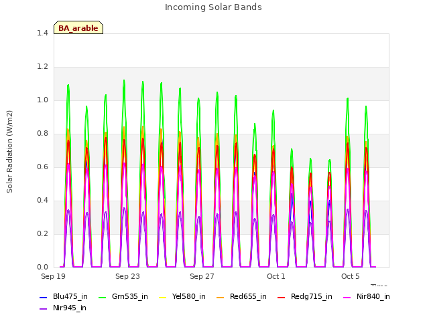429x321 pixels.
Task: Click the 1.4 y-axis tick label
Action: click(42, 33)
